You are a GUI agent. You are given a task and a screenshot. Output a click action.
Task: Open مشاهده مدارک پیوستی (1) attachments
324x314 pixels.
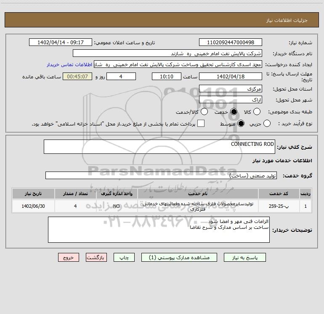pos(179,257)
